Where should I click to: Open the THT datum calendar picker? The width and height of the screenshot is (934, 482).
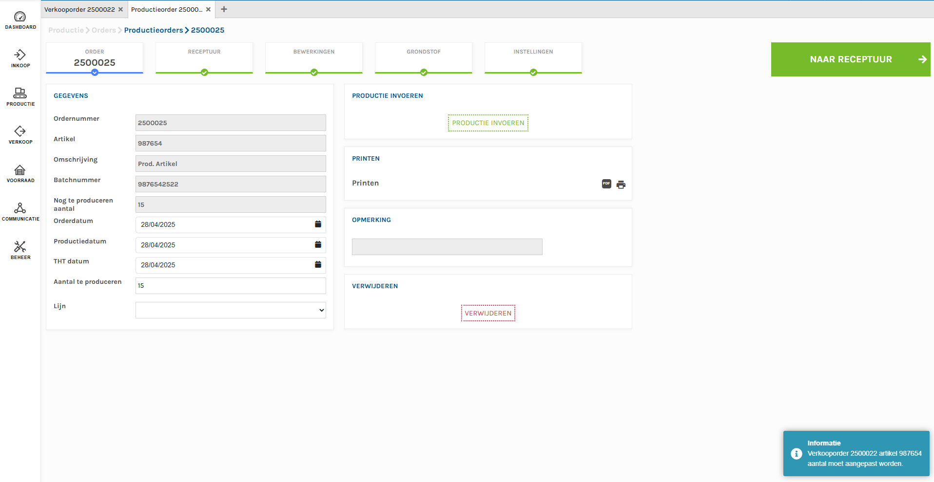(x=318, y=265)
